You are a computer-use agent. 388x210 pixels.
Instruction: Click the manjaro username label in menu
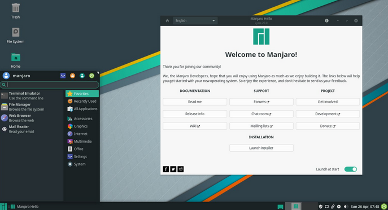click(21, 76)
